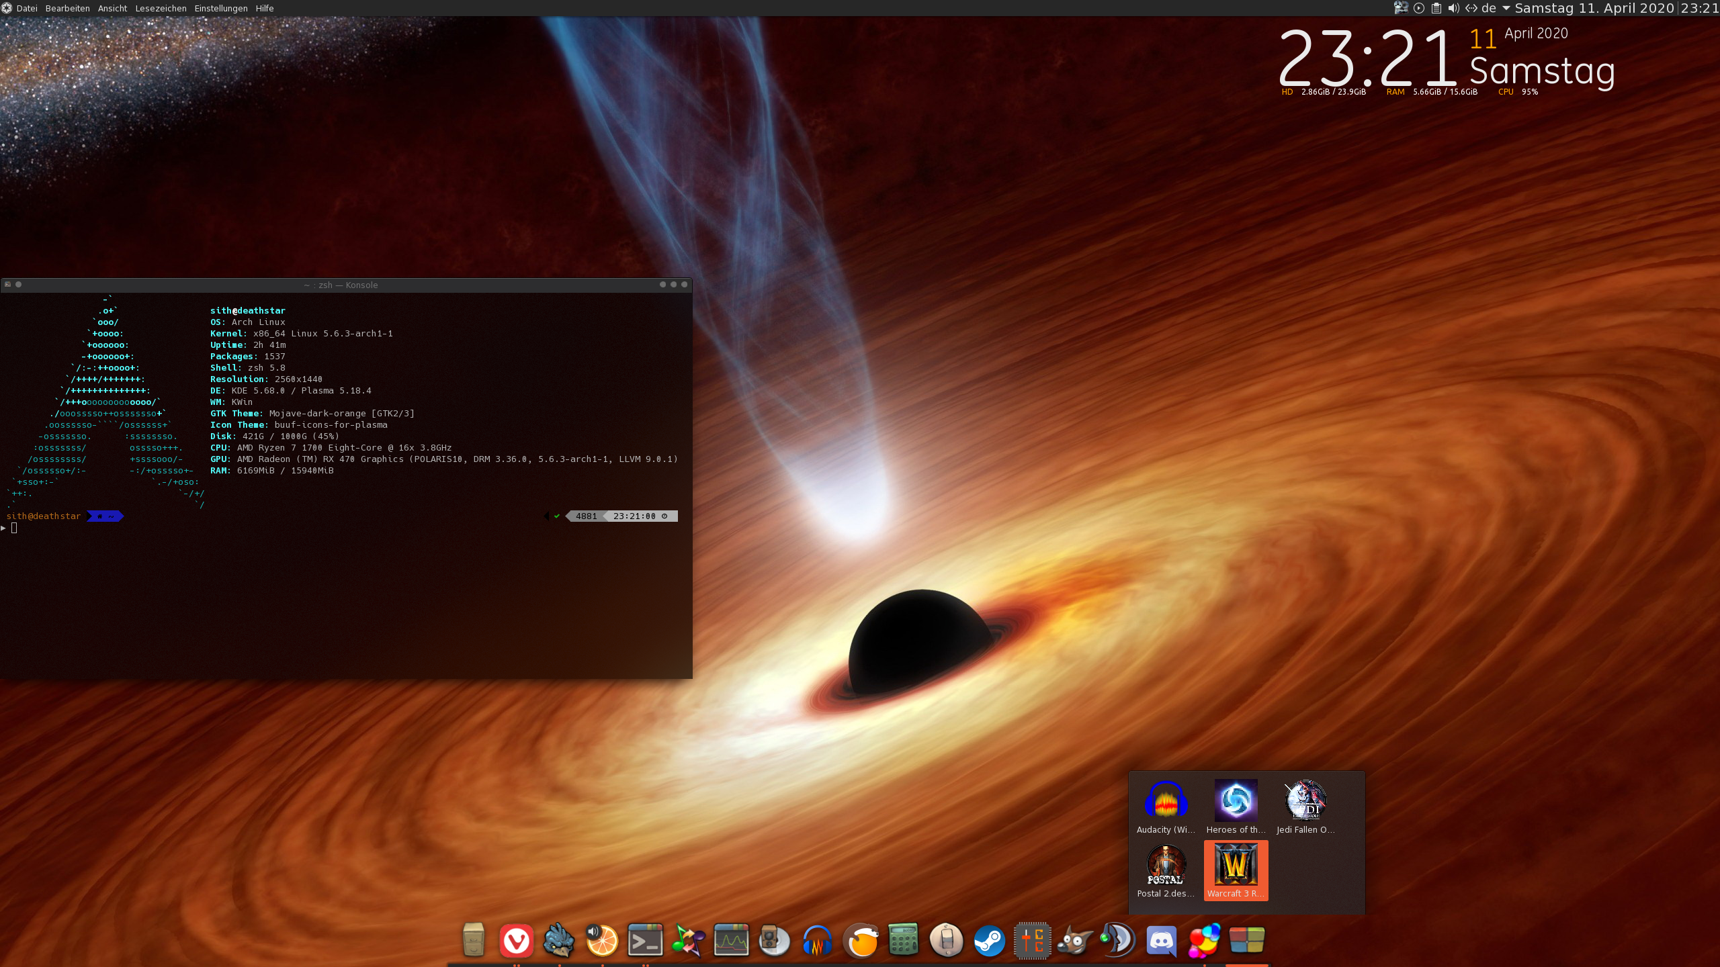
Task: Open the file cabinet dock icon
Action: point(474,940)
